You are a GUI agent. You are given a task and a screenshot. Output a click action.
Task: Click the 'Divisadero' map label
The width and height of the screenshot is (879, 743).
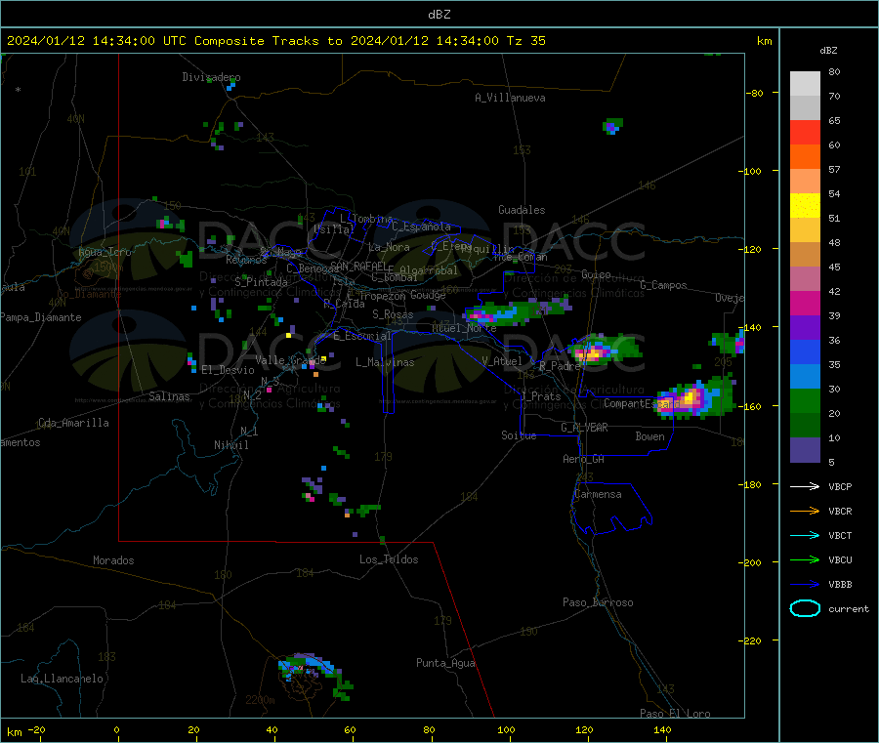[x=211, y=77]
